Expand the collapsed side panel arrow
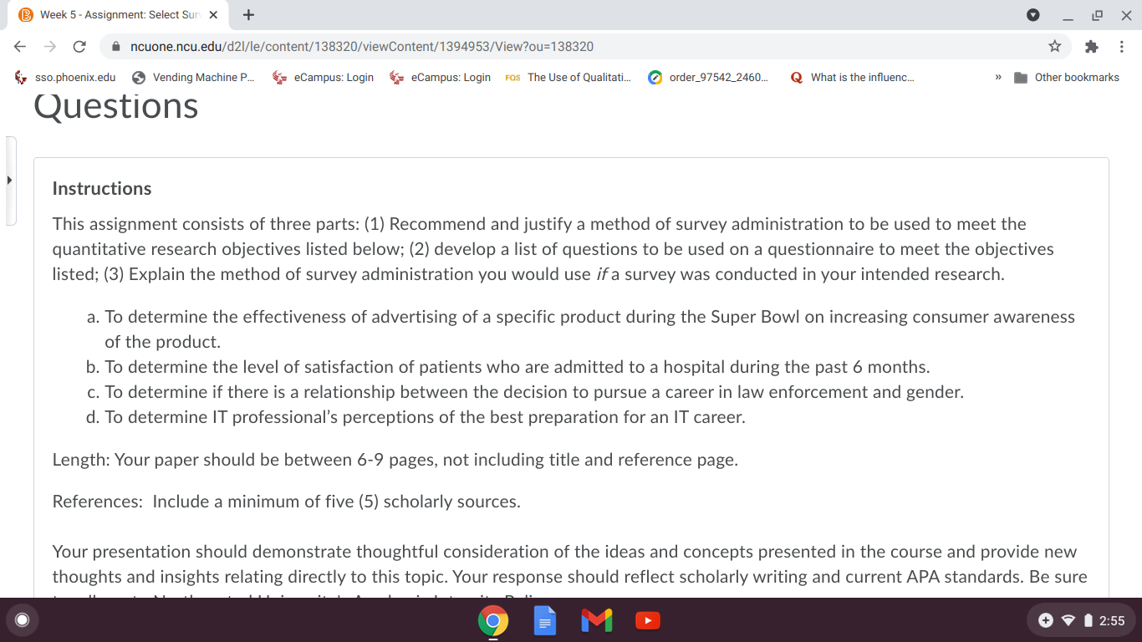Screen dimensions: 1142x642 coord(10,180)
